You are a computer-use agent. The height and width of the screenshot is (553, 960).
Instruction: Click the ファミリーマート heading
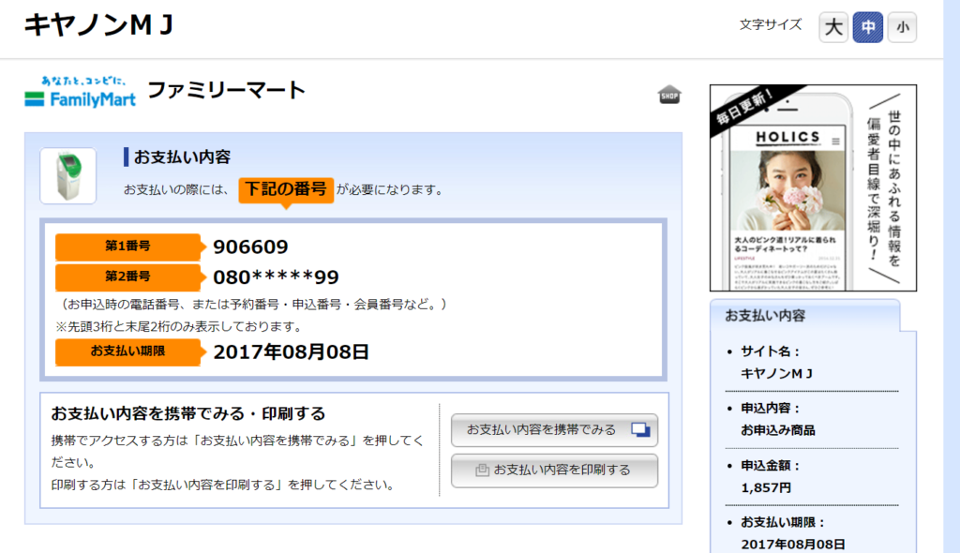point(227,90)
